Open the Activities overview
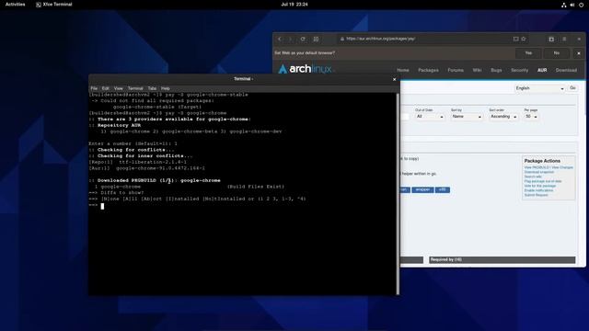589x331 pixels. pyautogui.click(x=15, y=5)
